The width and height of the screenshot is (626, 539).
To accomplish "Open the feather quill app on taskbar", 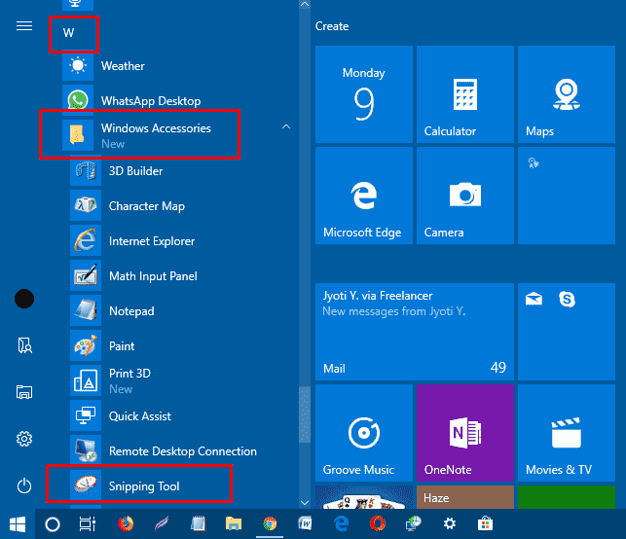I will click(x=162, y=523).
